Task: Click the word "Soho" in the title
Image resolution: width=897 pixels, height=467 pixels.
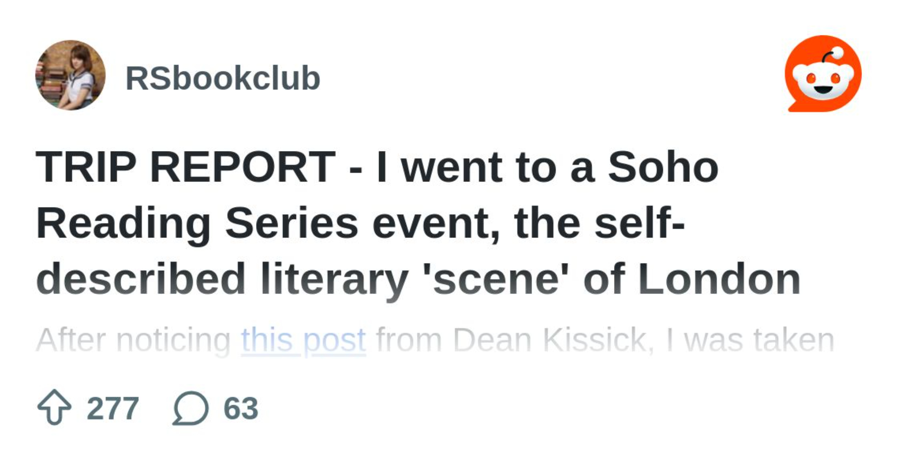Action: [x=663, y=167]
